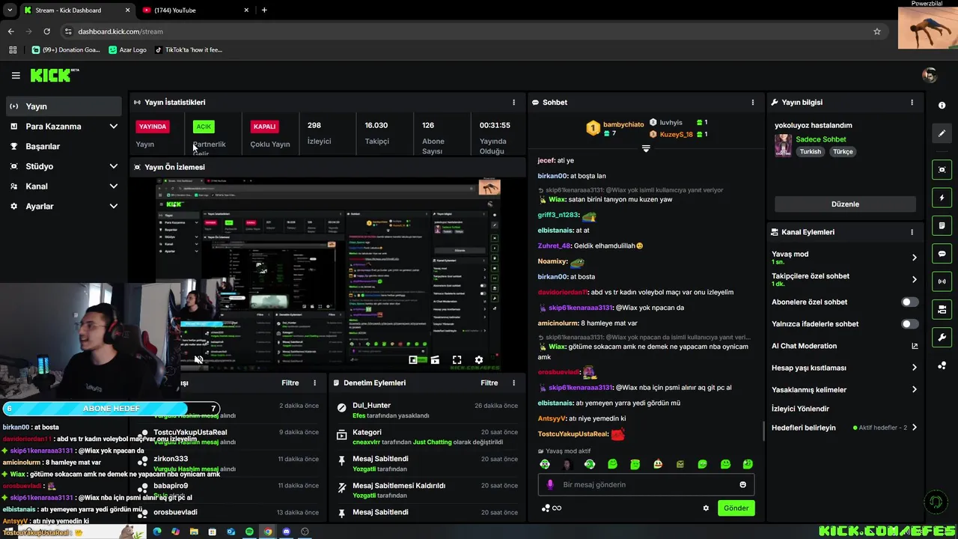The width and height of the screenshot is (958, 539).
Task: Open the green headset support button
Action: [935, 501]
